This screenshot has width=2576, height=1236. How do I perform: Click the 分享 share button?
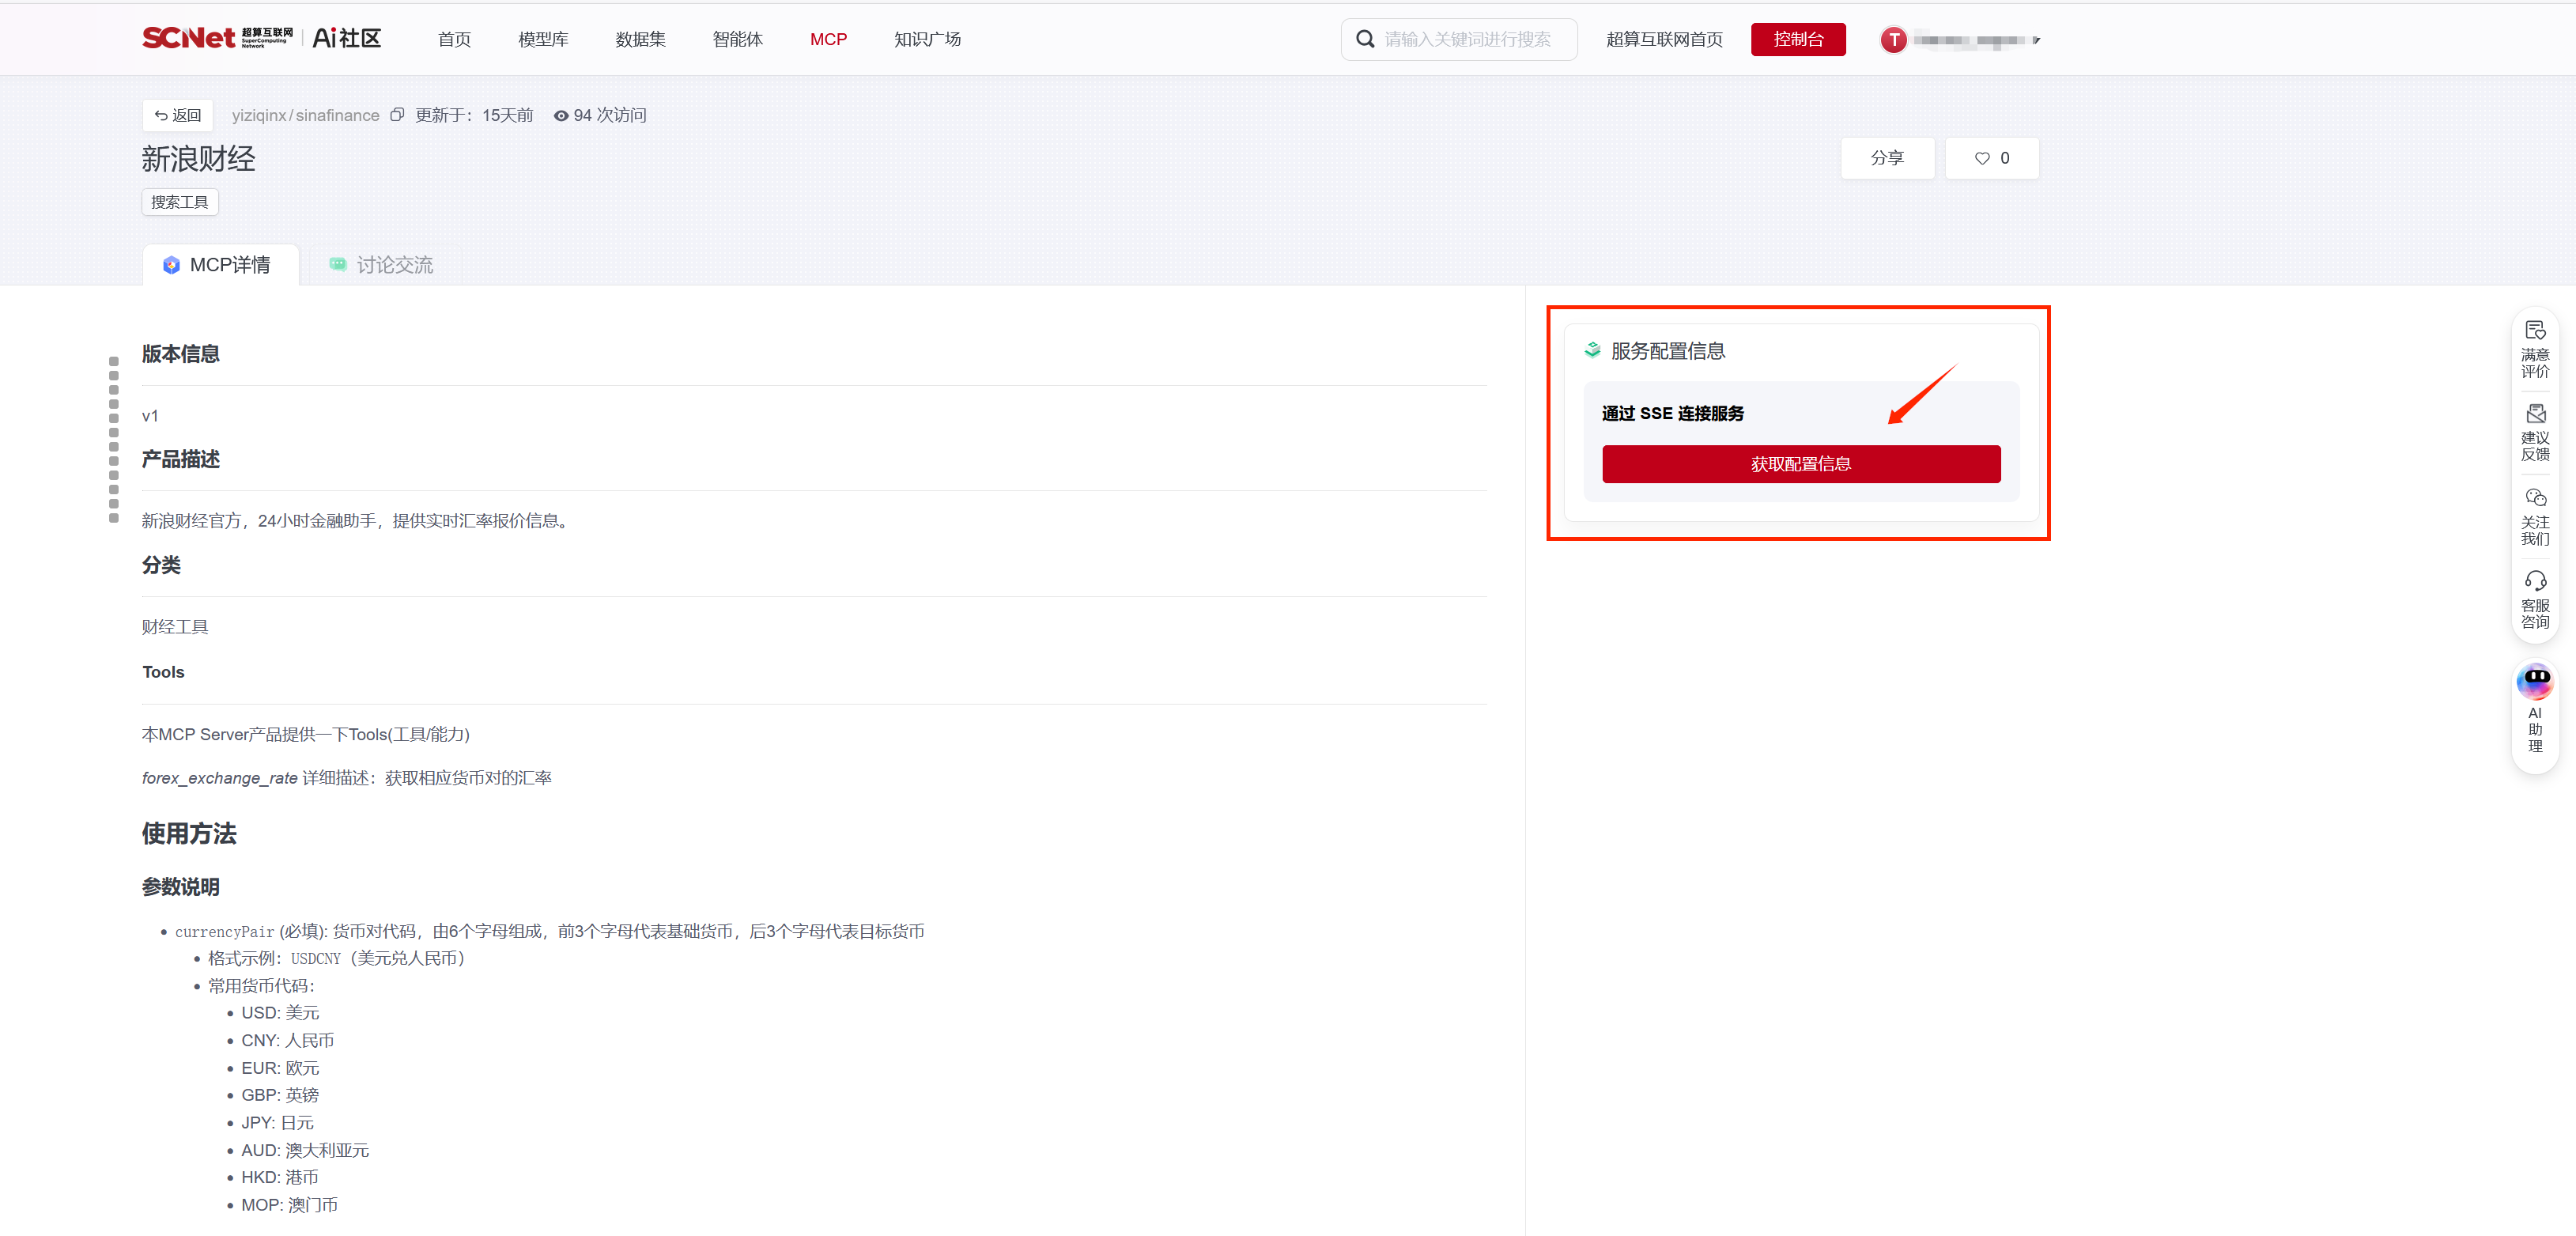(1887, 158)
